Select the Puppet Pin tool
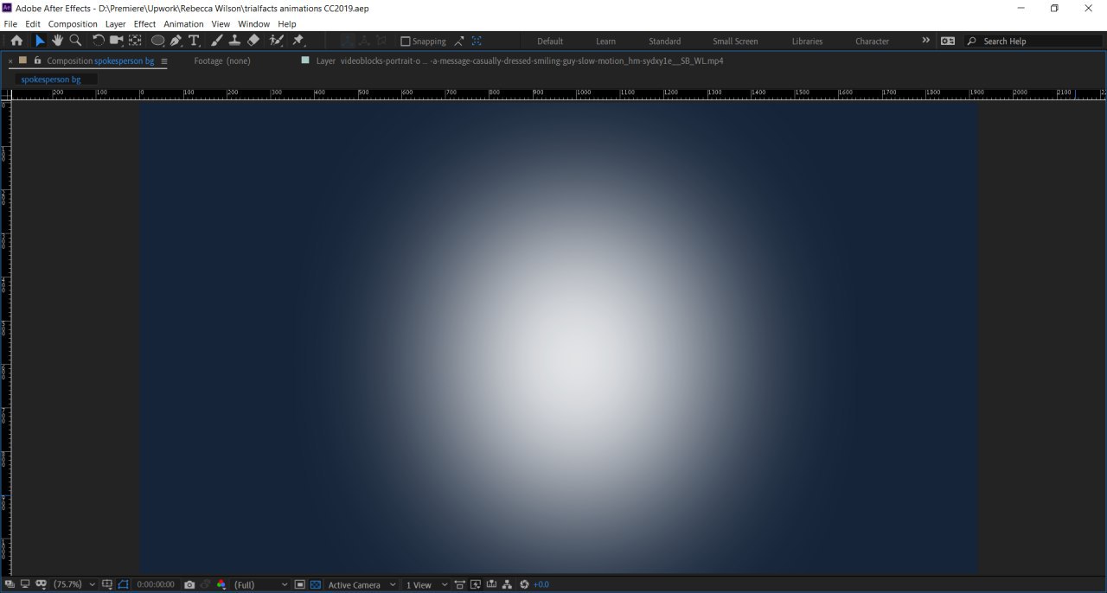Image resolution: width=1107 pixels, height=593 pixels. coord(298,41)
